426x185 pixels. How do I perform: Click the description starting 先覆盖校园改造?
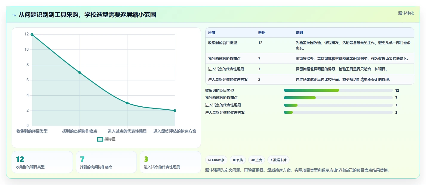pyautogui.click(x=353, y=45)
